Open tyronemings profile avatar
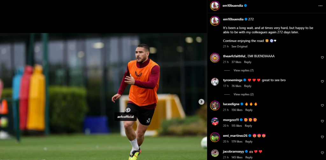Viewport: 326px width, 160px height. pyautogui.click(x=215, y=82)
